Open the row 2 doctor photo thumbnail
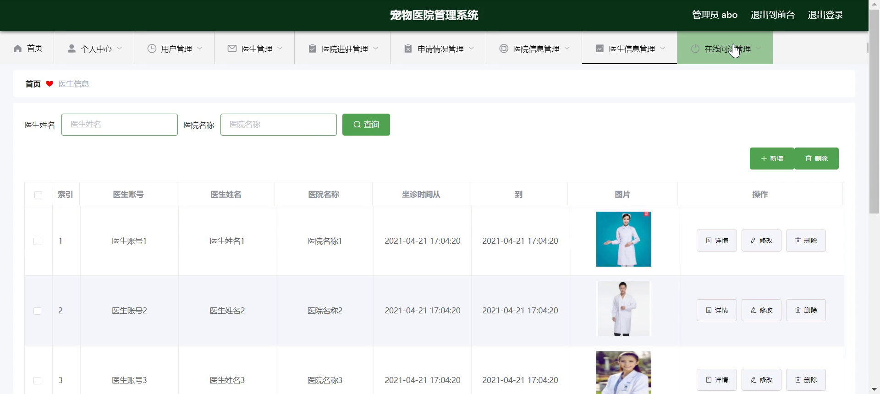The width and height of the screenshot is (880, 394). pyautogui.click(x=623, y=309)
